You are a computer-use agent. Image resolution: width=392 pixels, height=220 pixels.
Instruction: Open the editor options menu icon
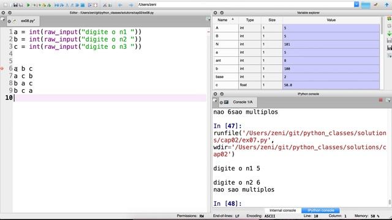(208, 19)
